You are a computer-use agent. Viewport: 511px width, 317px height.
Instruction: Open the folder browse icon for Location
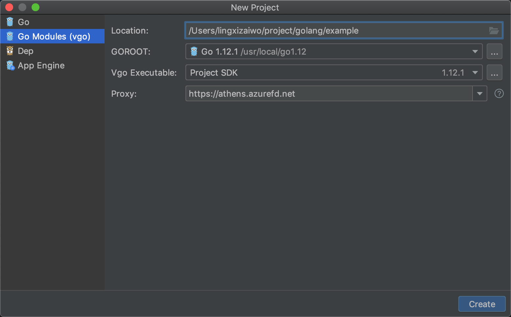tap(494, 31)
